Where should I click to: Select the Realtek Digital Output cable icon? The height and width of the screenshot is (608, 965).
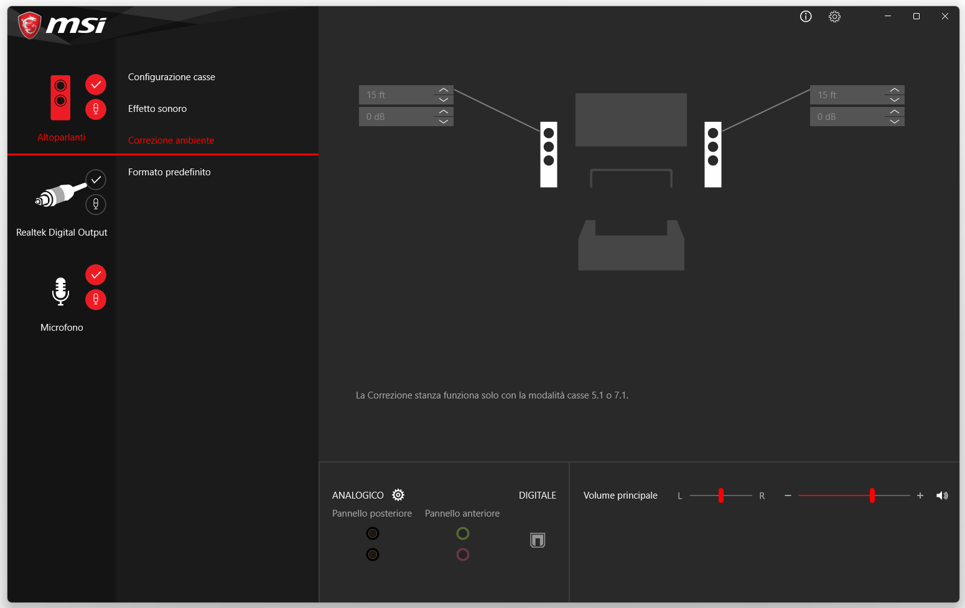(60, 195)
